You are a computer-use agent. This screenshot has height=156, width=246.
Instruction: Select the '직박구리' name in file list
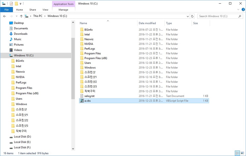tap(90, 91)
